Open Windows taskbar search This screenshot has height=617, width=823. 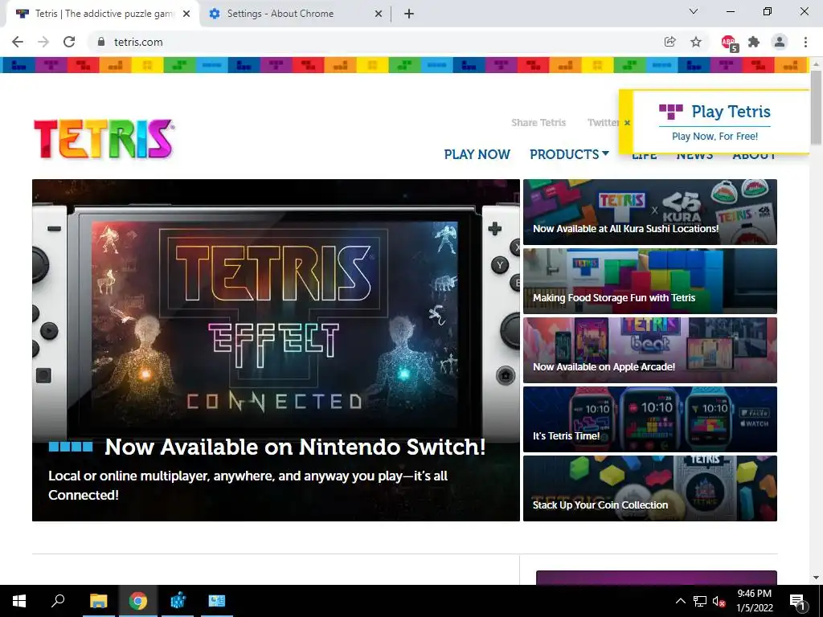(x=58, y=601)
